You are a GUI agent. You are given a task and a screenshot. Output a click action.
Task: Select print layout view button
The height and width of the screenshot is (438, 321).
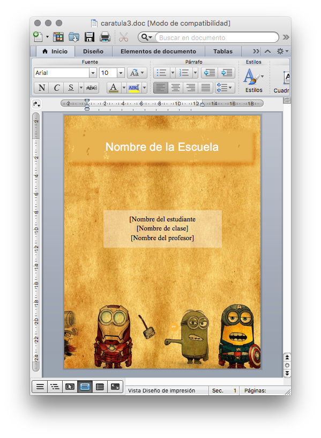click(x=85, y=387)
